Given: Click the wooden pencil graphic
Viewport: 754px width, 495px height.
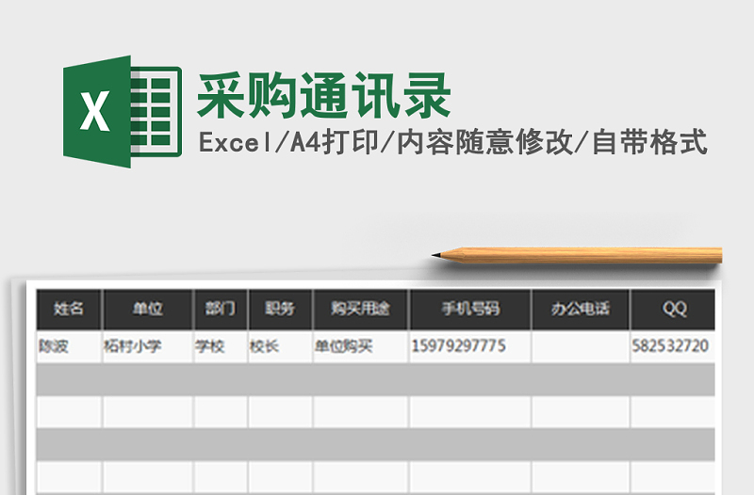Looking at the screenshot, I should (577, 255).
